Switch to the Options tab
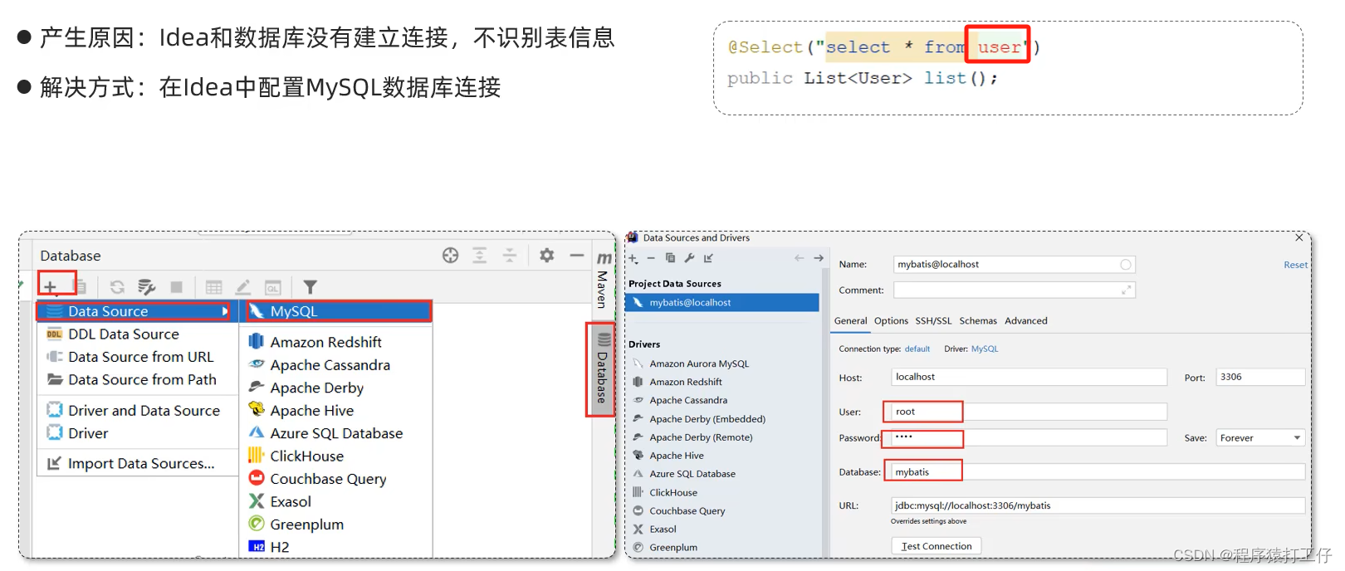 click(x=891, y=321)
